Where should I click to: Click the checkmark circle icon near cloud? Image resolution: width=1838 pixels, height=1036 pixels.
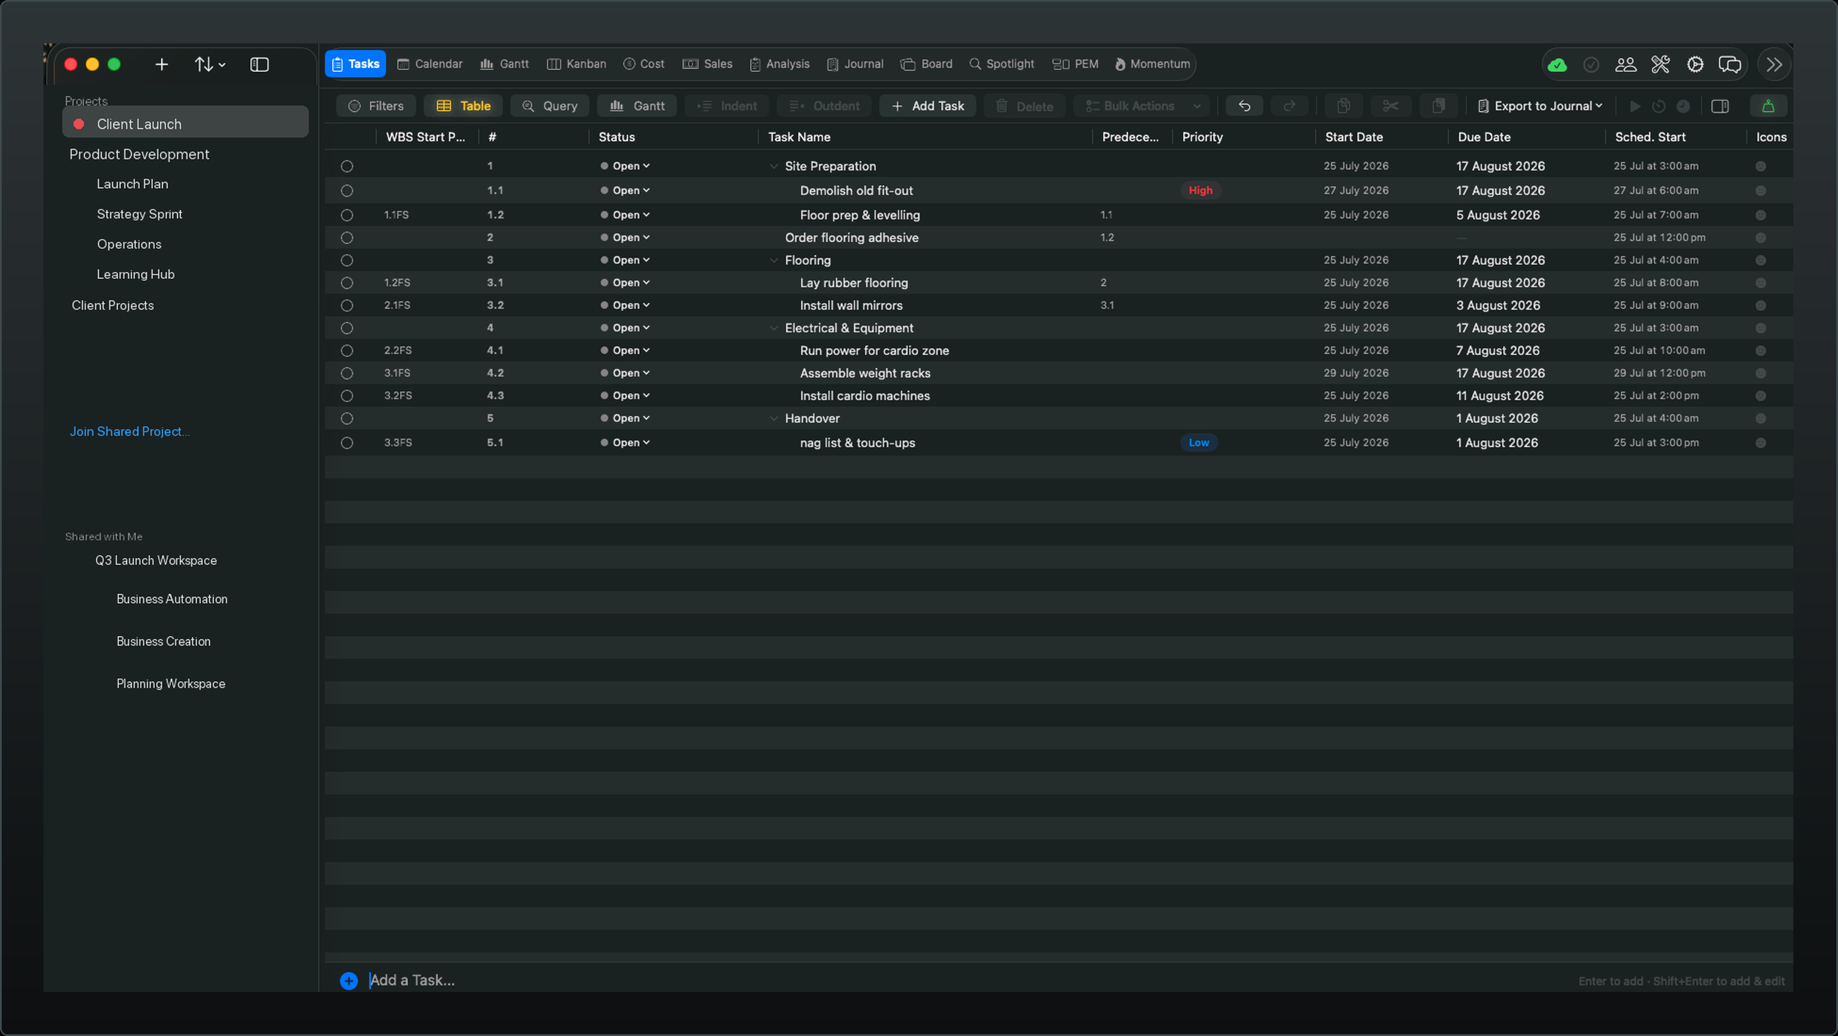pos(1591,65)
